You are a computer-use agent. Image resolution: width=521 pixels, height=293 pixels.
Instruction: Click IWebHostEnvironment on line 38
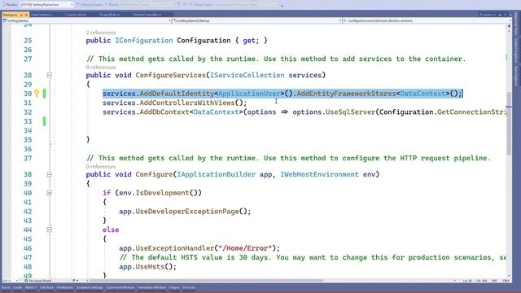coord(320,174)
